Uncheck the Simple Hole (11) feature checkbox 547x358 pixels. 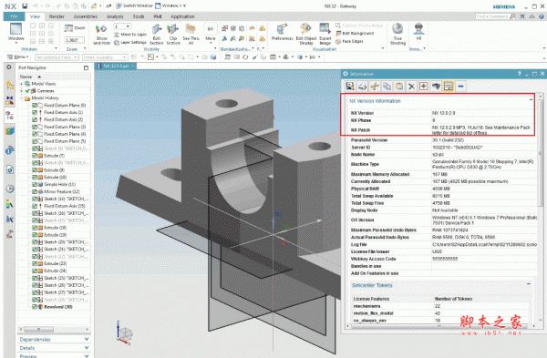pos(35,184)
